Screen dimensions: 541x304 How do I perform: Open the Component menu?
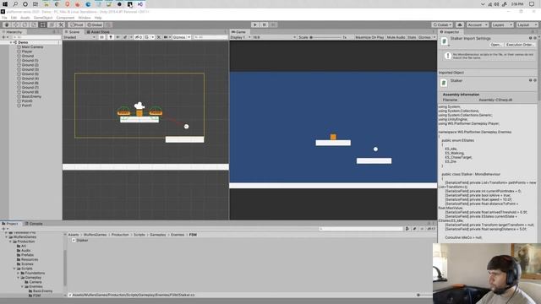tap(65, 18)
